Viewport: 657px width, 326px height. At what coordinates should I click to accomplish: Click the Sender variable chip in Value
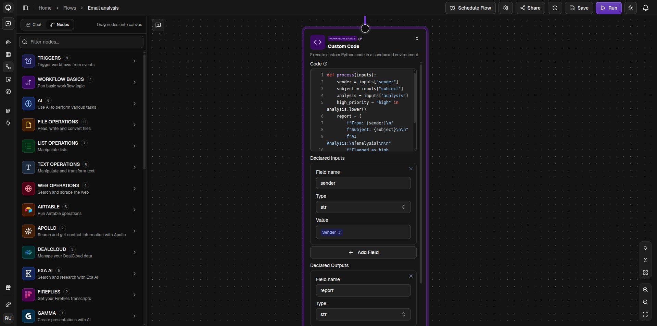[331, 232]
